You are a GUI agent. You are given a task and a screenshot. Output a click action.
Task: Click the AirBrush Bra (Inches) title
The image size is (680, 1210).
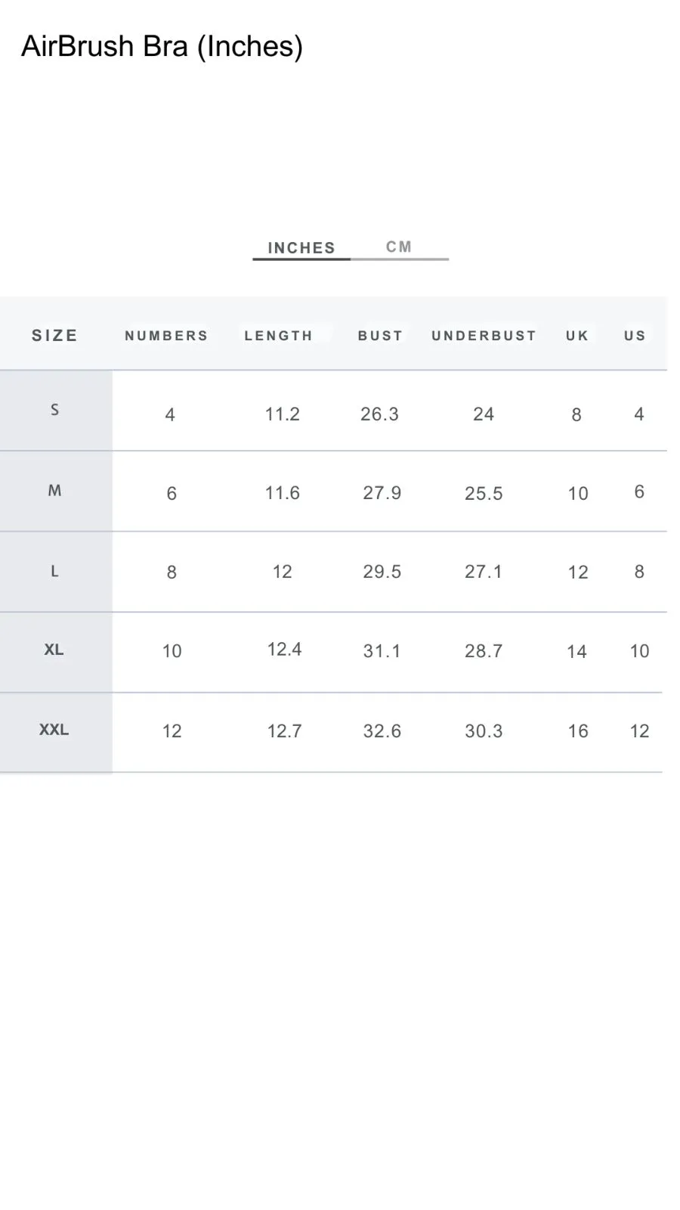162,46
